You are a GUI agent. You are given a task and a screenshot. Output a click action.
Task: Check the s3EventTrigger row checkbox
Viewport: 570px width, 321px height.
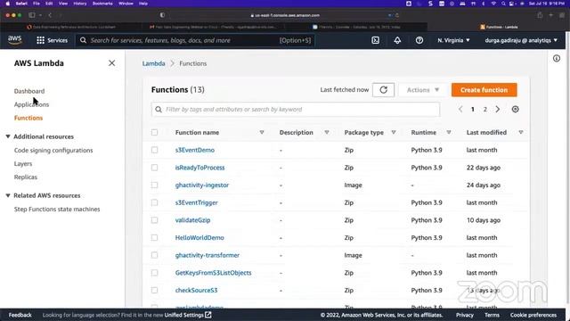pyautogui.click(x=154, y=202)
